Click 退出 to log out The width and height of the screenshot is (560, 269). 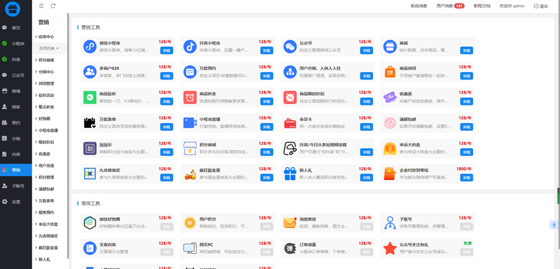click(540, 6)
